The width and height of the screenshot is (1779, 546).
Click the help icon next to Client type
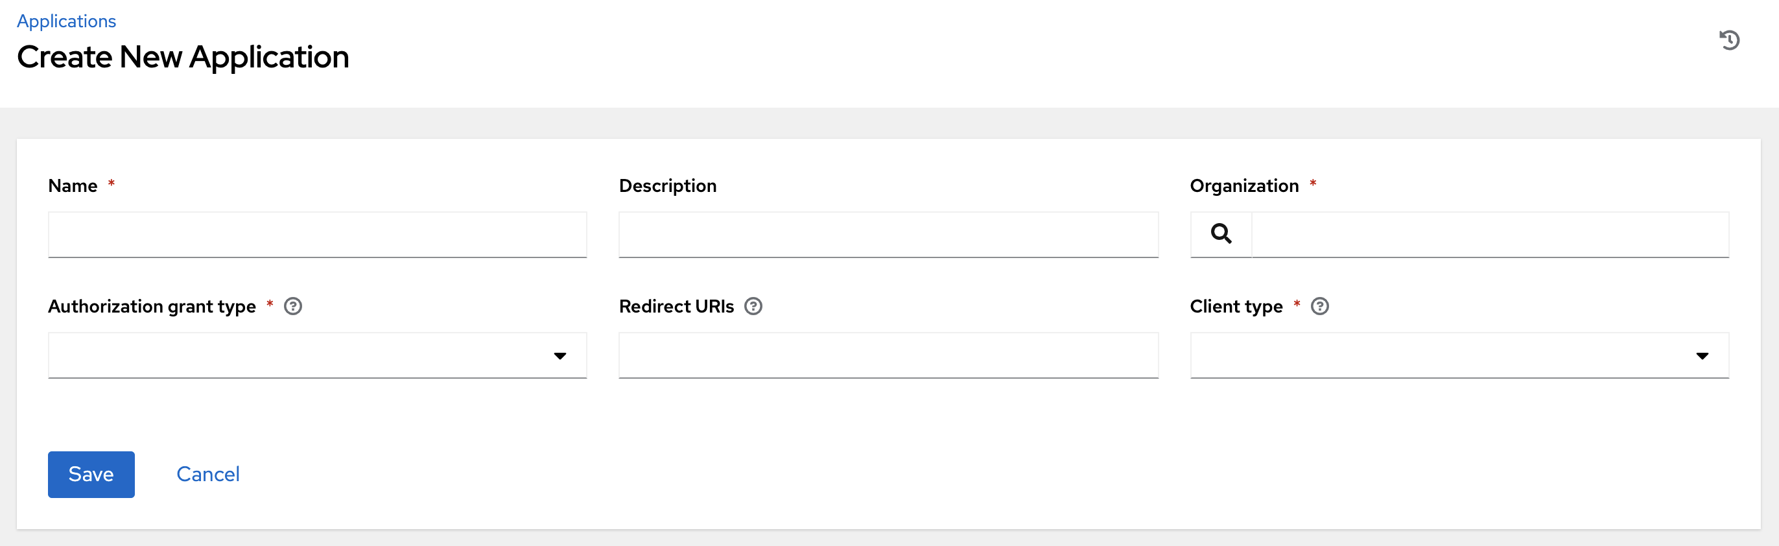coord(1320,306)
